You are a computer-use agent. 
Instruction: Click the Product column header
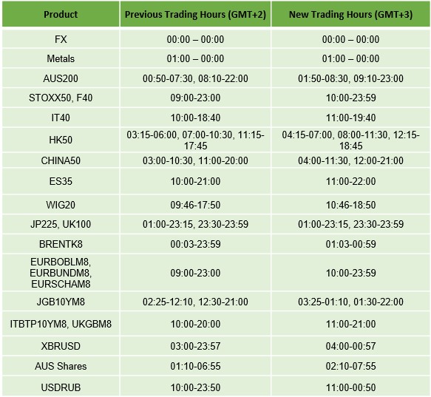tap(61, 14)
